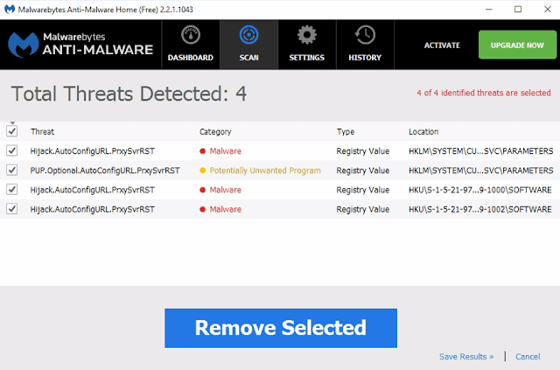Open the Settings gear icon
The height and width of the screenshot is (370, 560).
click(x=307, y=35)
